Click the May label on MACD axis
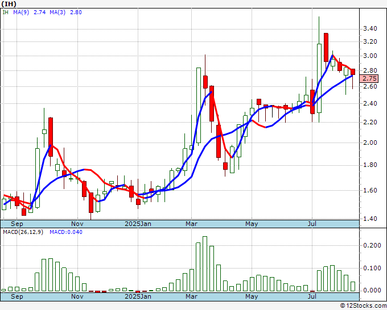 coord(252,296)
